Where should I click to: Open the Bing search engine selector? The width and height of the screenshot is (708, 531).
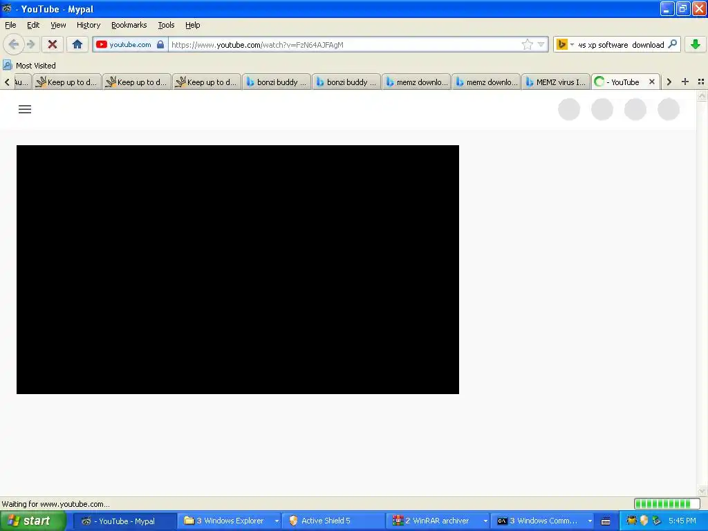pos(565,44)
